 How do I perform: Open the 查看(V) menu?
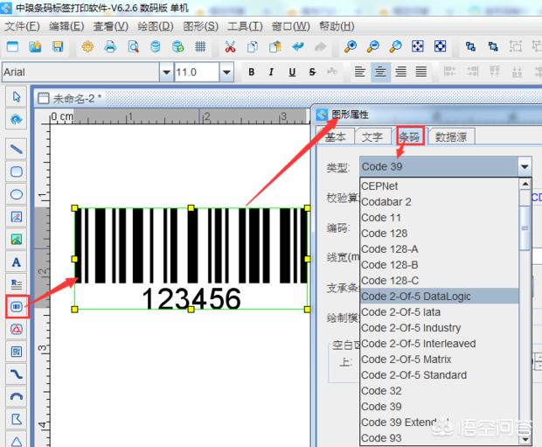click(111, 26)
